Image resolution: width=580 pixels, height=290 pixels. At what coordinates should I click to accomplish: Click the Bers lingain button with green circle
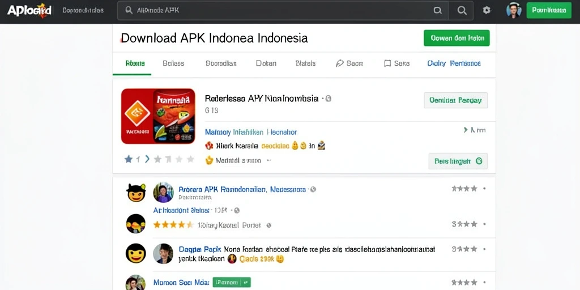tap(458, 161)
